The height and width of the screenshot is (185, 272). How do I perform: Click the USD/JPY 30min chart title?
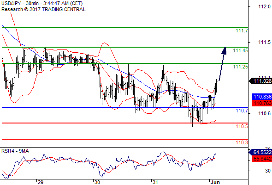coord(42,3)
